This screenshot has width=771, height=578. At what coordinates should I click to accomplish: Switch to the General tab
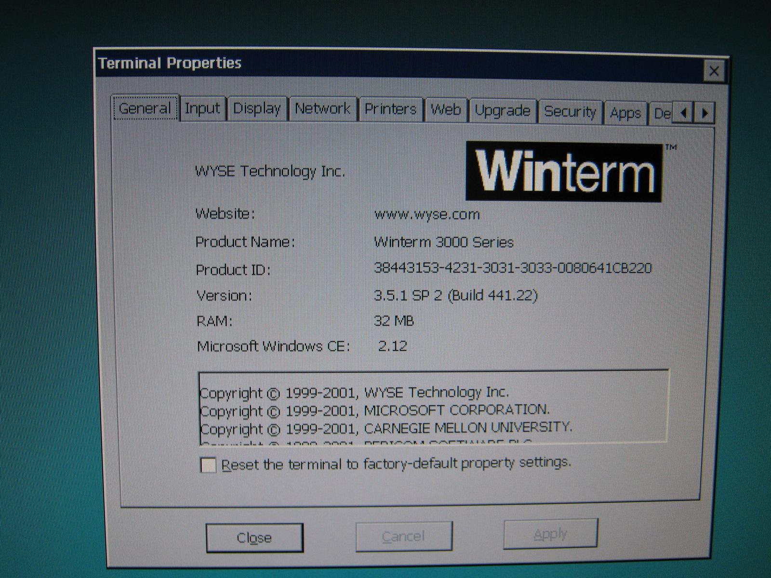[145, 108]
